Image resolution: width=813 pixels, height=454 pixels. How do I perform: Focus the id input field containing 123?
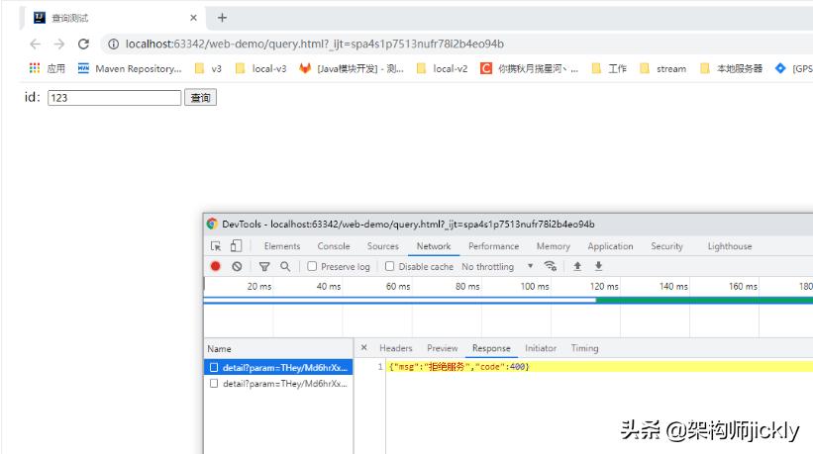click(114, 98)
